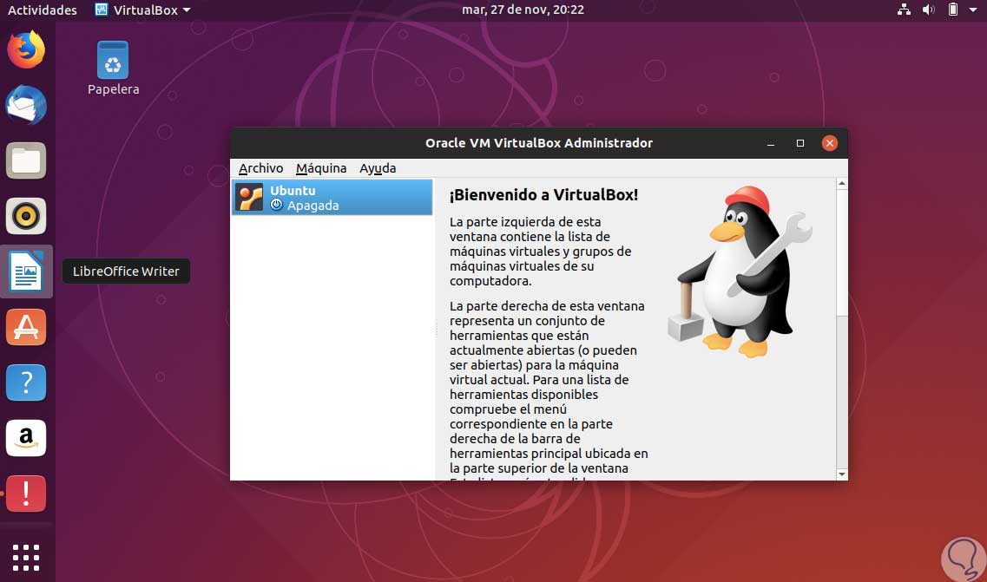Open the red exclamation dock application
Viewport: 987px width, 582px height.
click(26, 493)
